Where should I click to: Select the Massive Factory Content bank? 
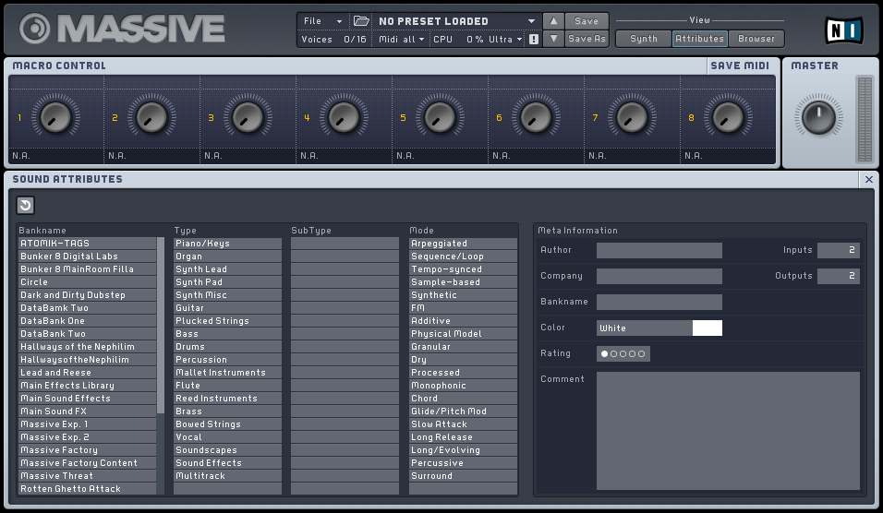(88, 463)
